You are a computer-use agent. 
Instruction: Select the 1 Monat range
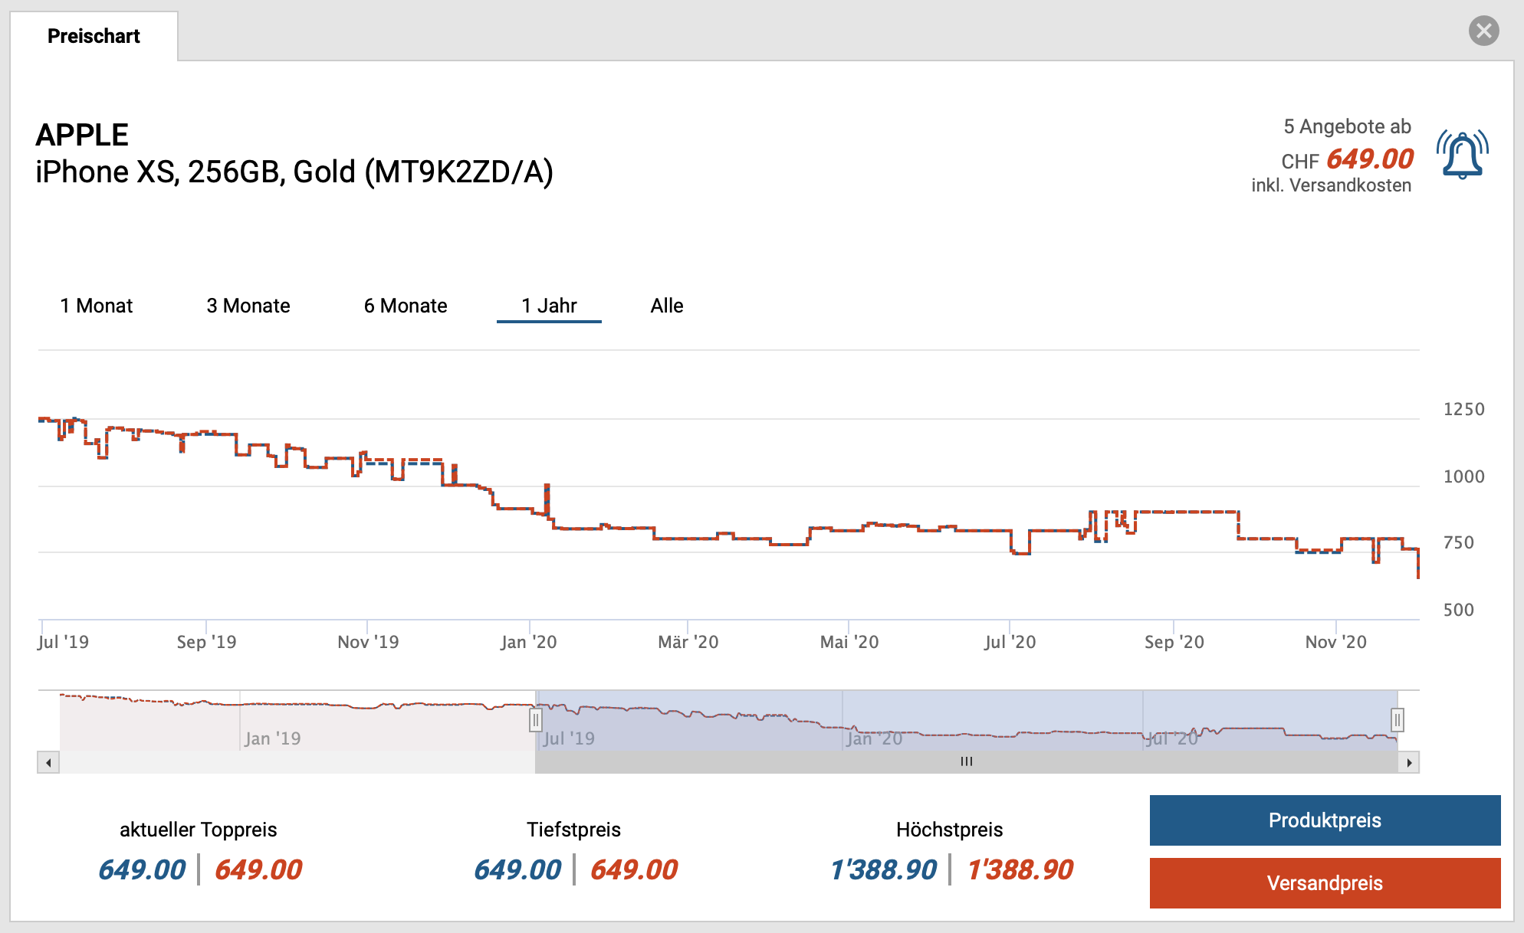97,306
